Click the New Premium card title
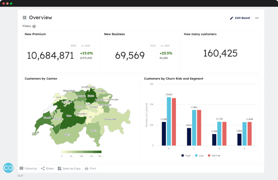 [35, 34]
